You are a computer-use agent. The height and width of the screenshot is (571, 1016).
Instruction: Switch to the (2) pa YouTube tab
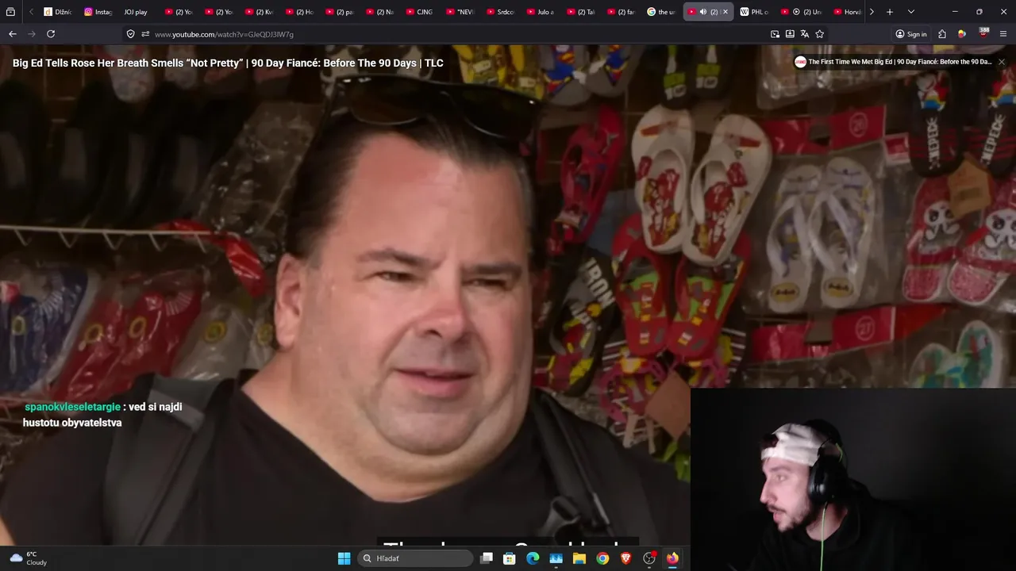(x=340, y=12)
